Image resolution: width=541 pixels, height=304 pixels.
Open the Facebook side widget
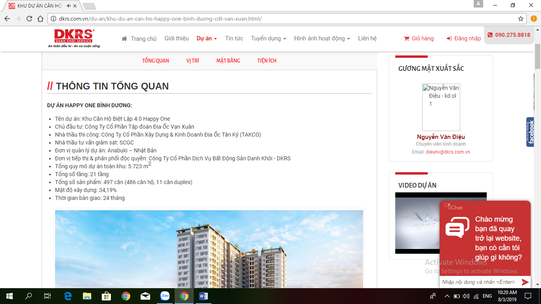(530, 132)
